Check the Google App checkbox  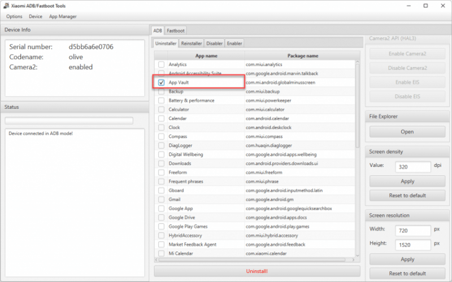[161, 208]
